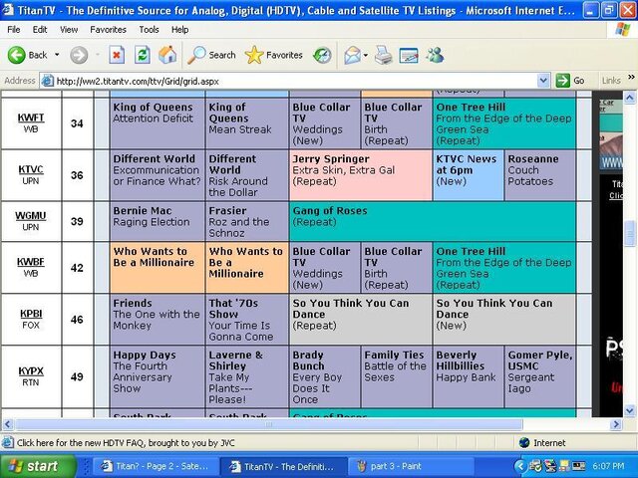
Task: Select So You Think You Can Dance (New)
Action: [x=504, y=320]
